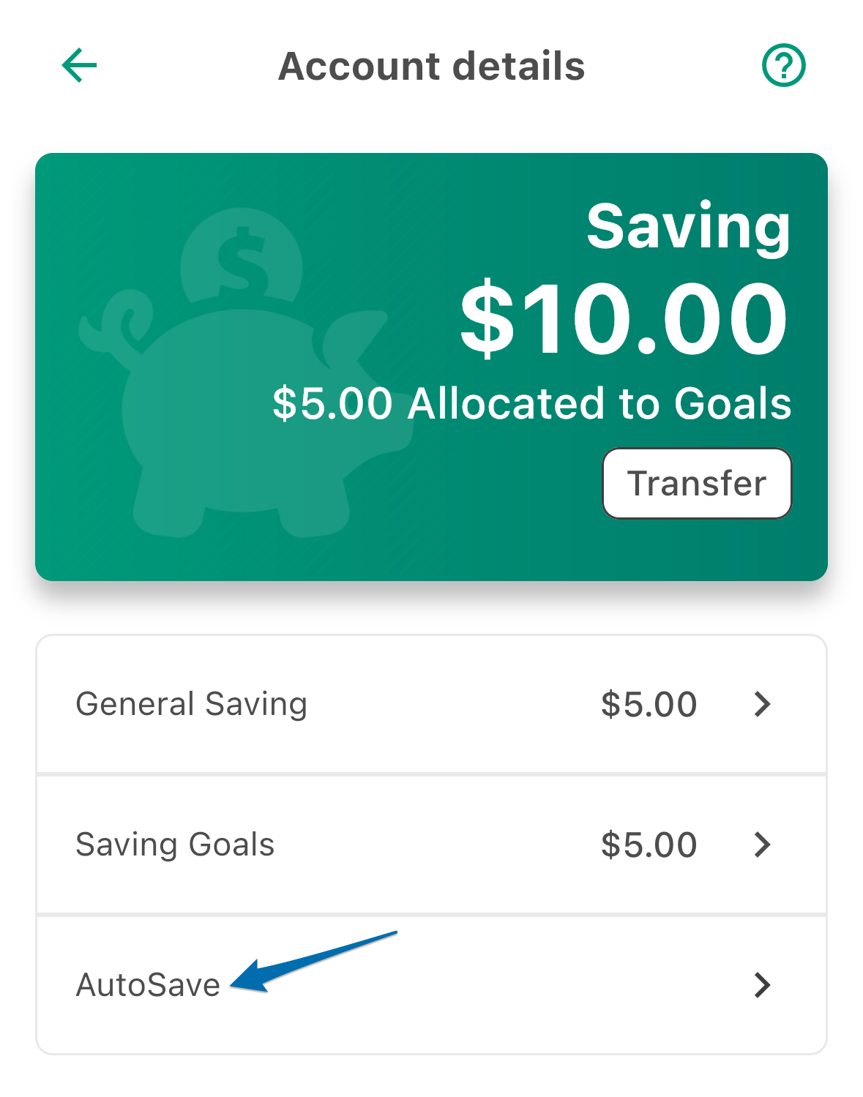The width and height of the screenshot is (863, 1097).
Task: Click the Account details title
Action: pos(431,66)
